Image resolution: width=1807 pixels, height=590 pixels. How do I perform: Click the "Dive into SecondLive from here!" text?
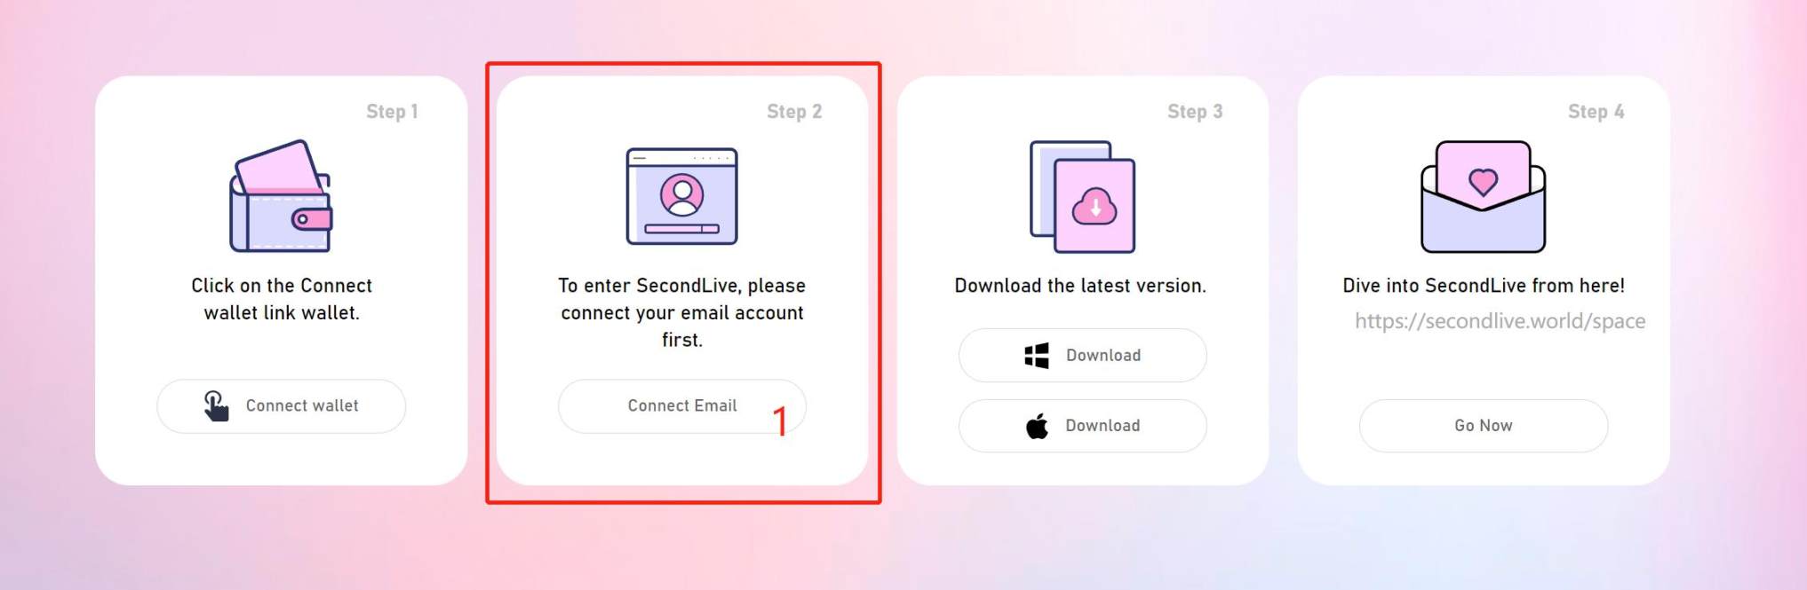(1483, 286)
